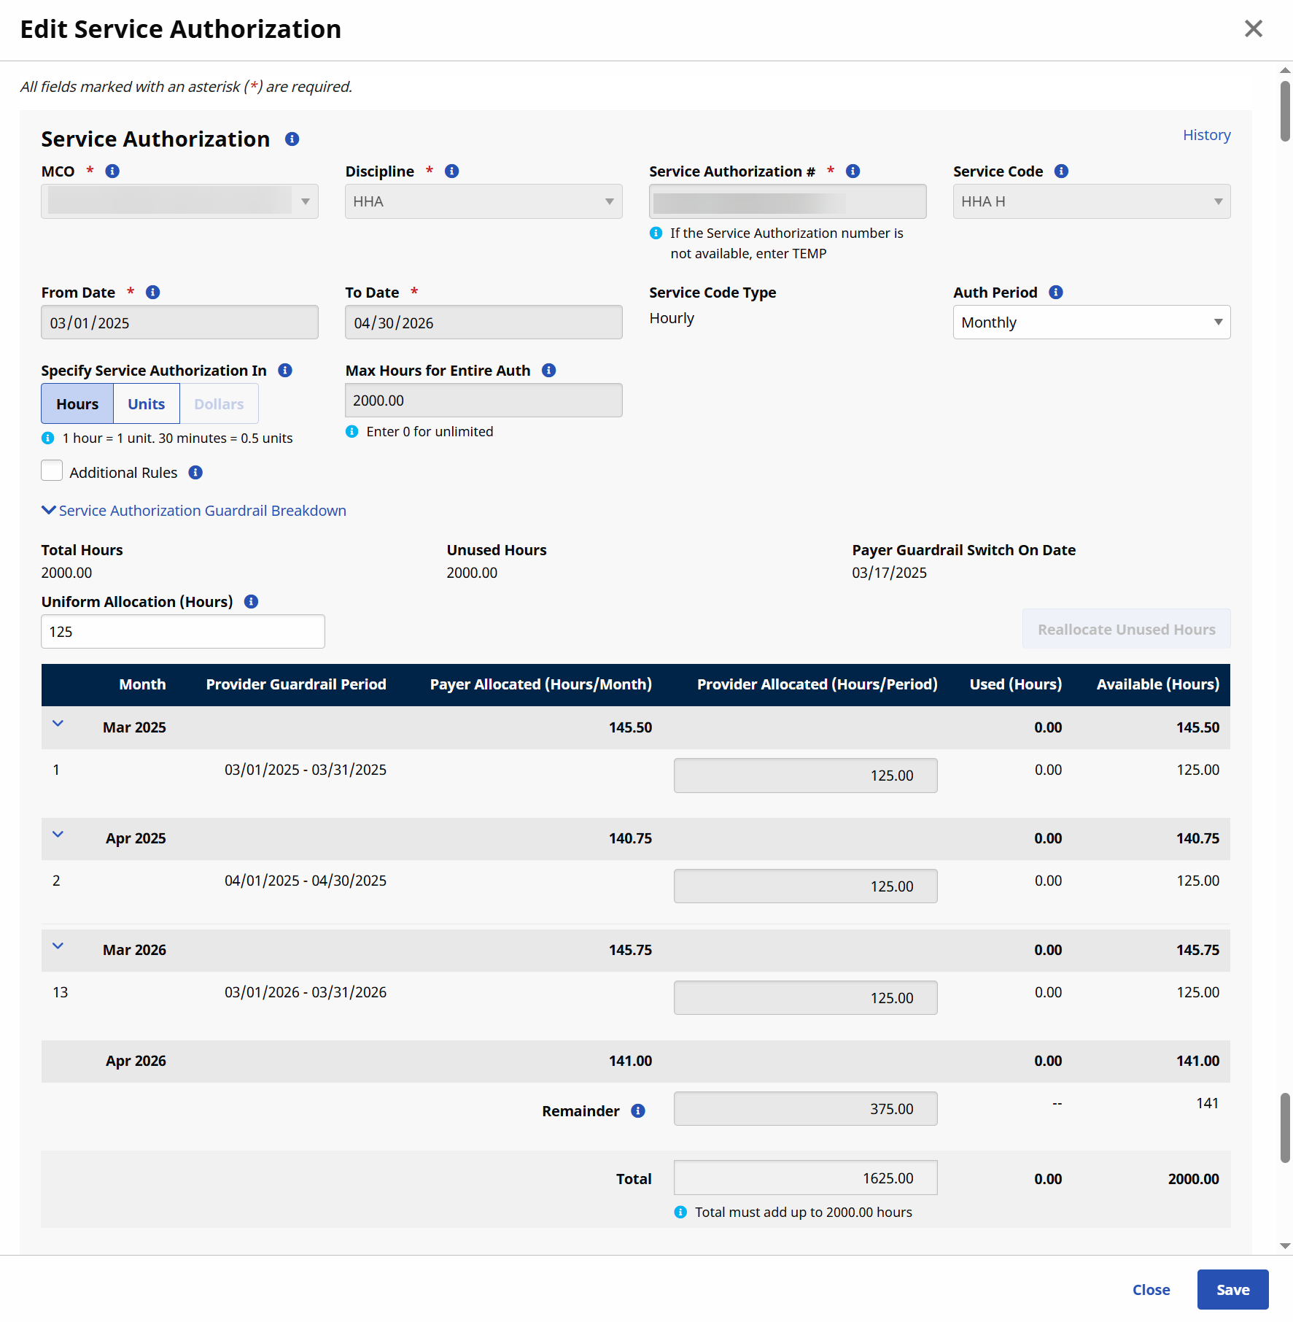The width and height of the screenshot is (1293, 1322).
Task: Open the Remainder info tooltip
Action: 637,1110
